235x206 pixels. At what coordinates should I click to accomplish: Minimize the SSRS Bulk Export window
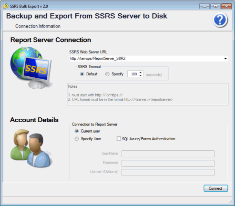pyautogui.click(x=204, y=6)
